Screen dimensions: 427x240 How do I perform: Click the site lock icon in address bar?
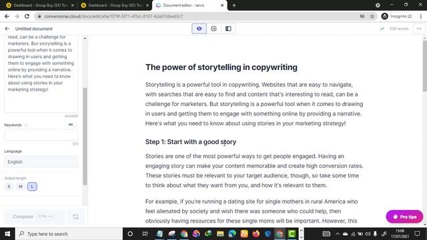coord(39,16)
